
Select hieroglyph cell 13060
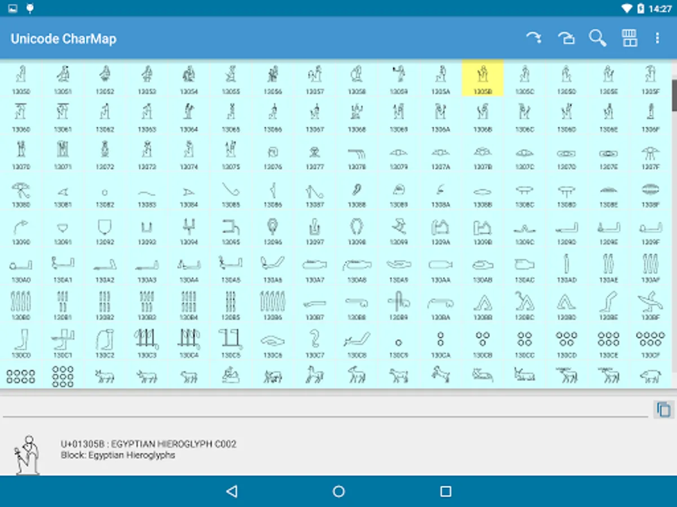21,116
